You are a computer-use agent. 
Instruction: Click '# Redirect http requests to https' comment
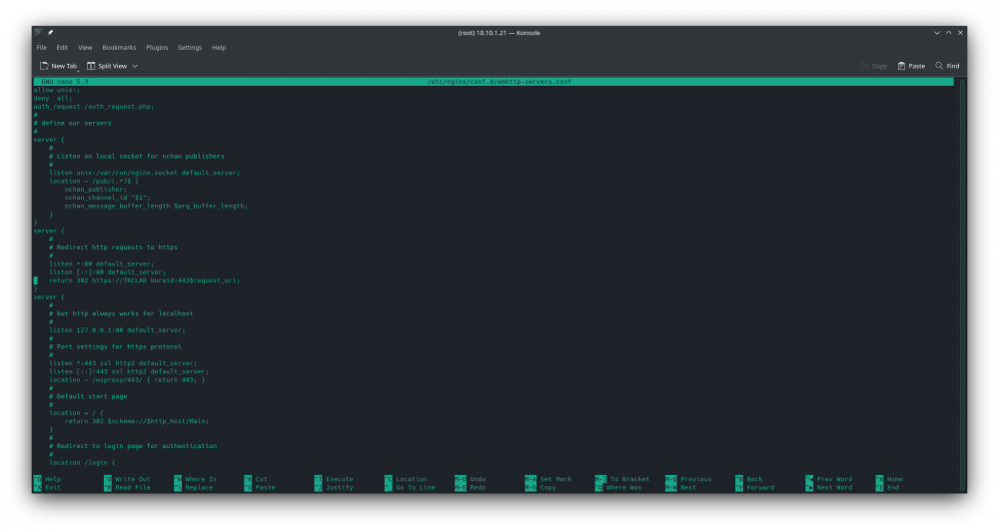pyautogui.click(x=114, y=248)
